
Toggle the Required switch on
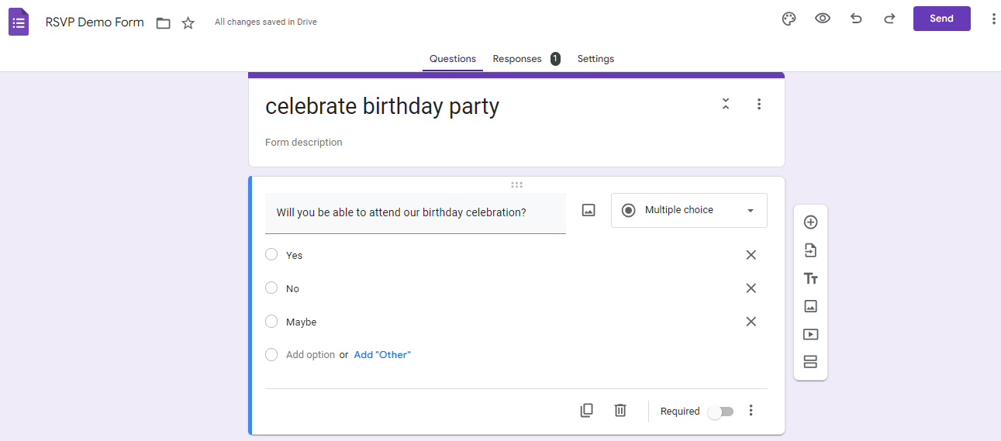[720, 412]
